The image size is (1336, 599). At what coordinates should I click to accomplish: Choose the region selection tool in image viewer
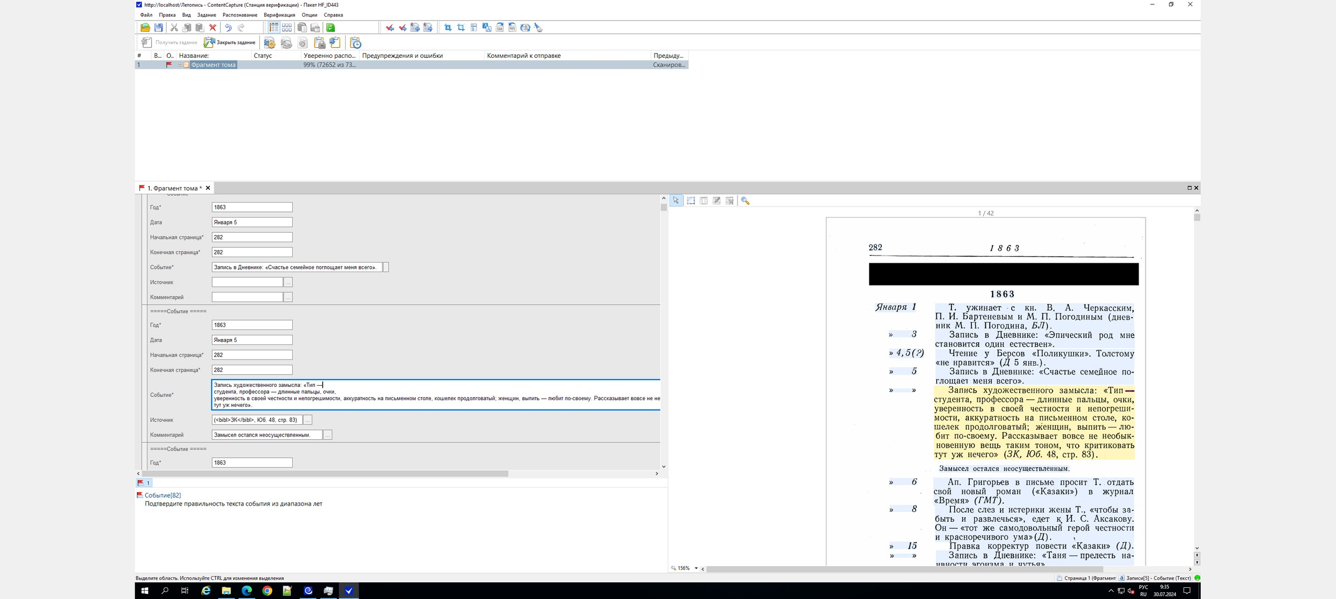pos(691,200)
